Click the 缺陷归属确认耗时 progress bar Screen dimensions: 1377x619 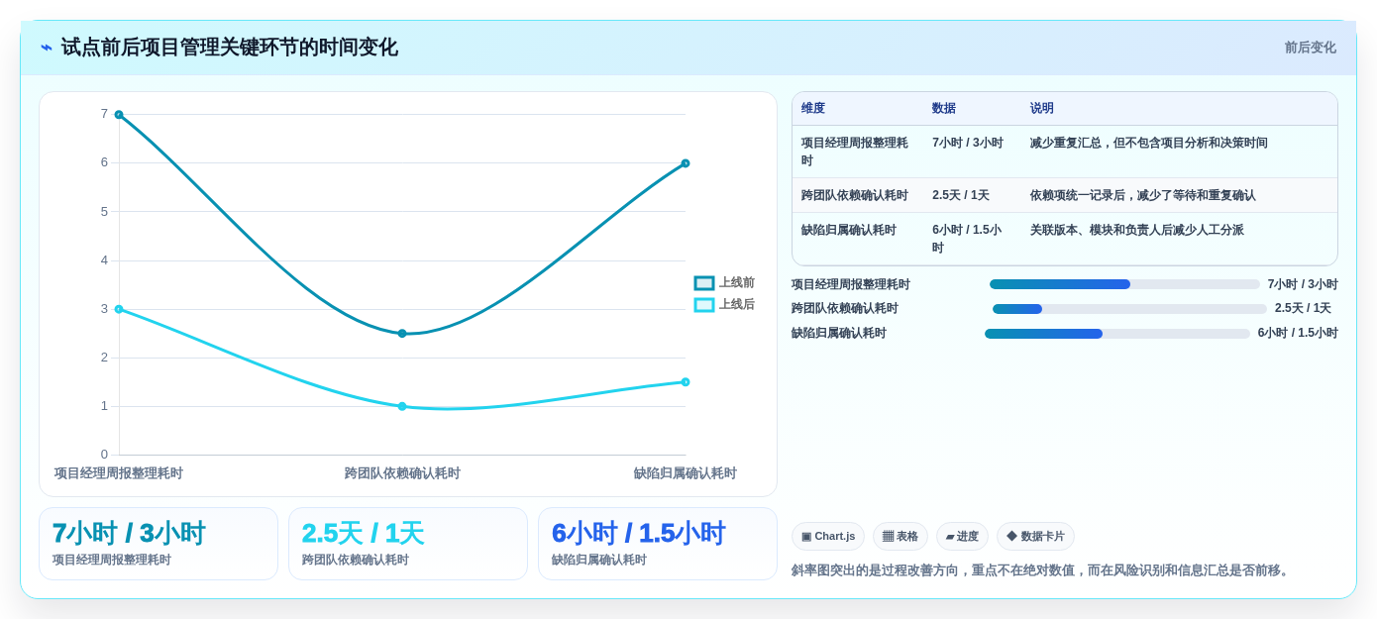(x=1117, y=334)
